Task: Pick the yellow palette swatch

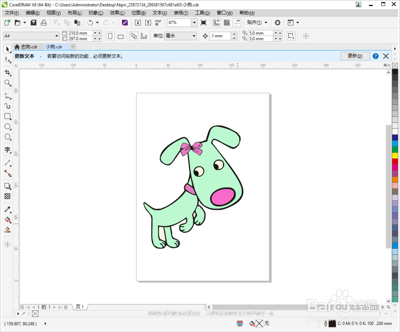Action: 395,156
